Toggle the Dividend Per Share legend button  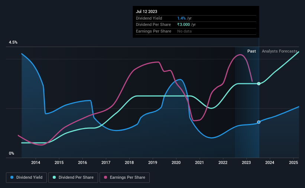[x=73, y=178]
